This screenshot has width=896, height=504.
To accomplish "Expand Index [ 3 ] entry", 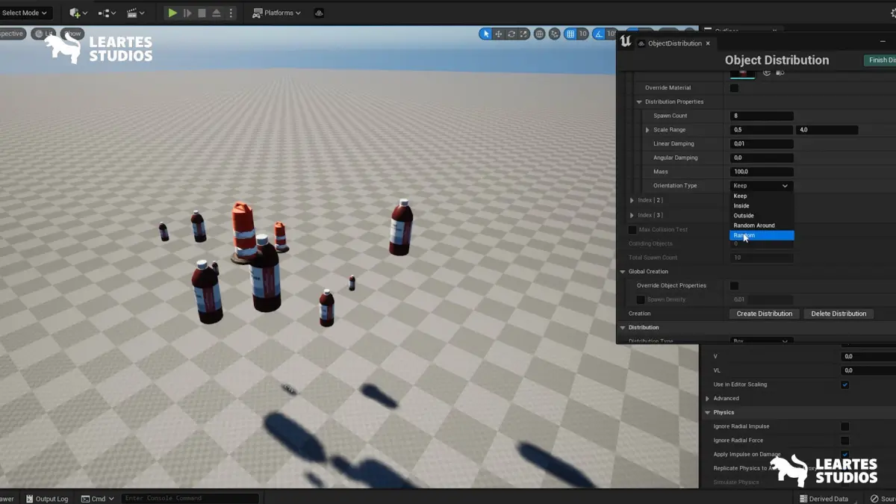I will point(632,215).
